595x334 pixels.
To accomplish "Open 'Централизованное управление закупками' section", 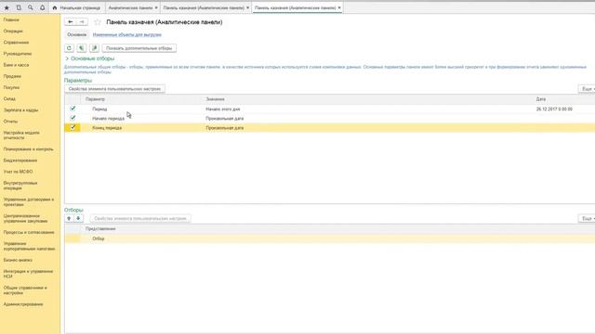I will [x=25, y=219].
